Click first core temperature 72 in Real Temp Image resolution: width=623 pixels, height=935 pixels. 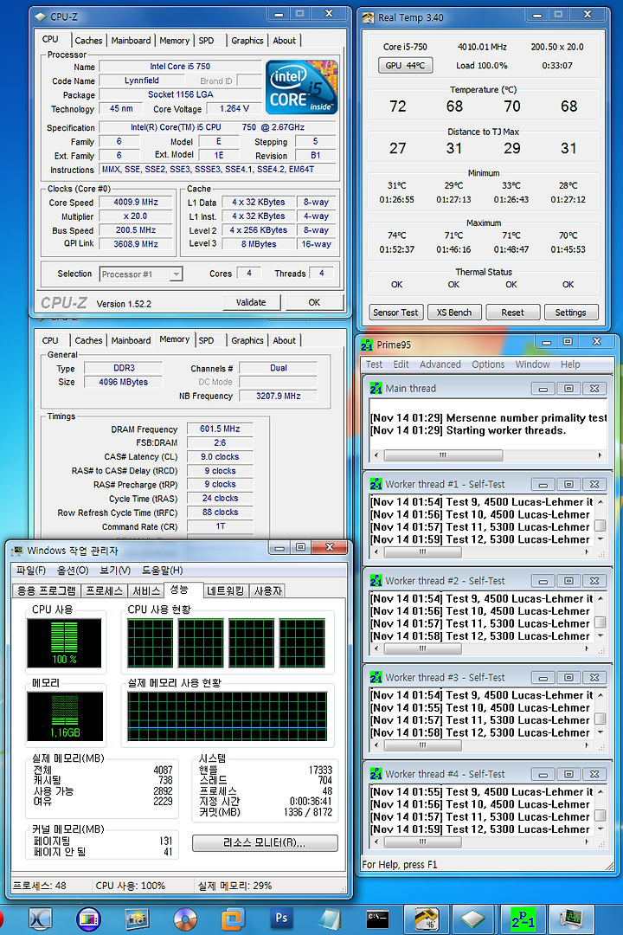pyautogui.click(x=398, y=106)
